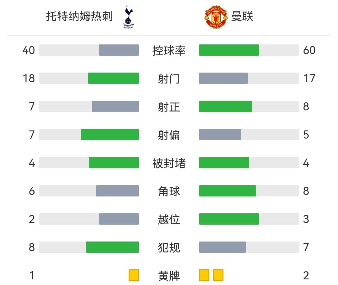
Task: Select the 黄牌 yellow cards label
Action: coord(169,276)
